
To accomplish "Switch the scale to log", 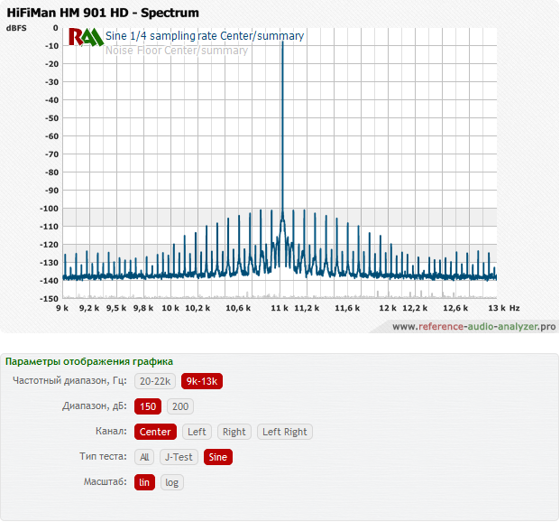I will [x=172, y=482].
